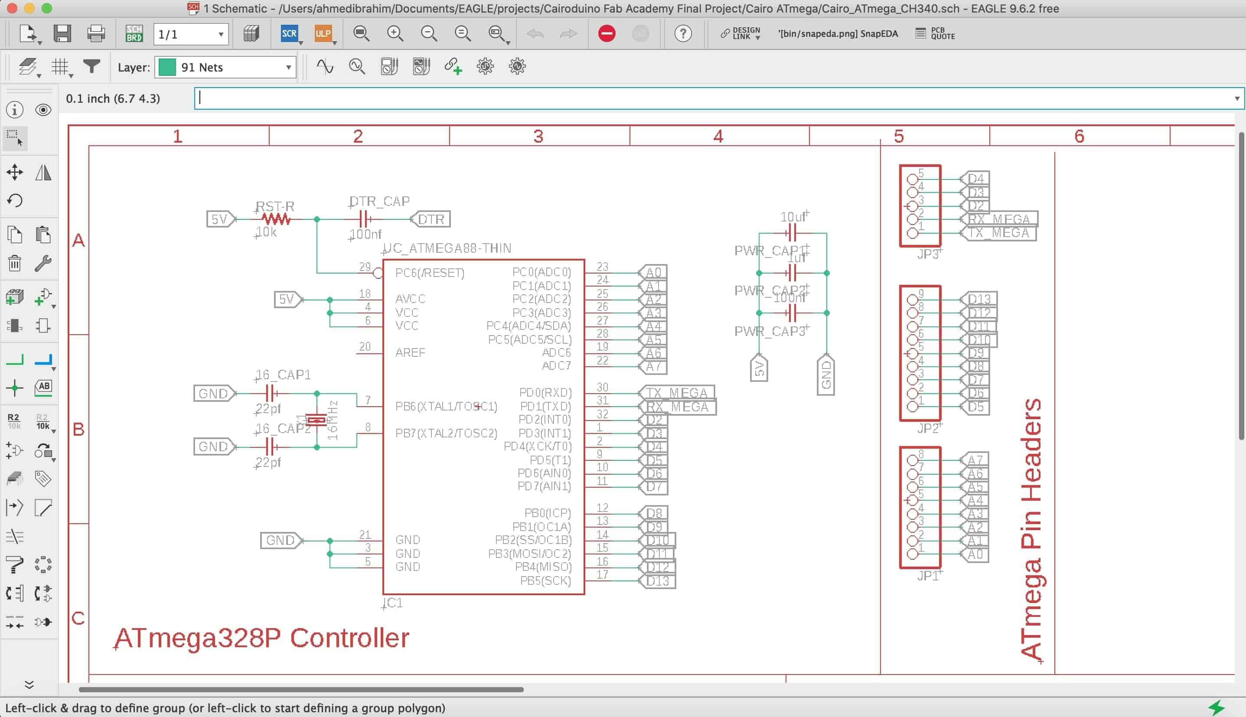Click the ATmega328P Controller title text

[261, 638]
